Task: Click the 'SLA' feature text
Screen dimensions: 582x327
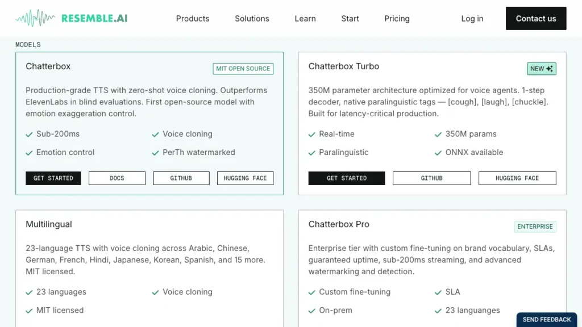Action: [453, 292]
